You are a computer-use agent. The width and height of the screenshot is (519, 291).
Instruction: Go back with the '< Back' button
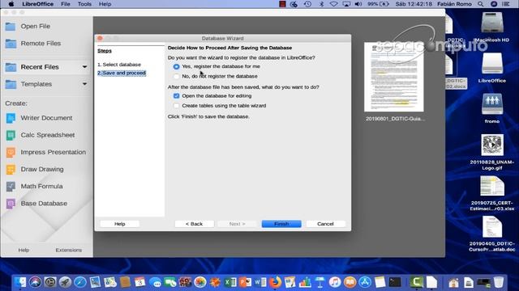coord(195,224)
